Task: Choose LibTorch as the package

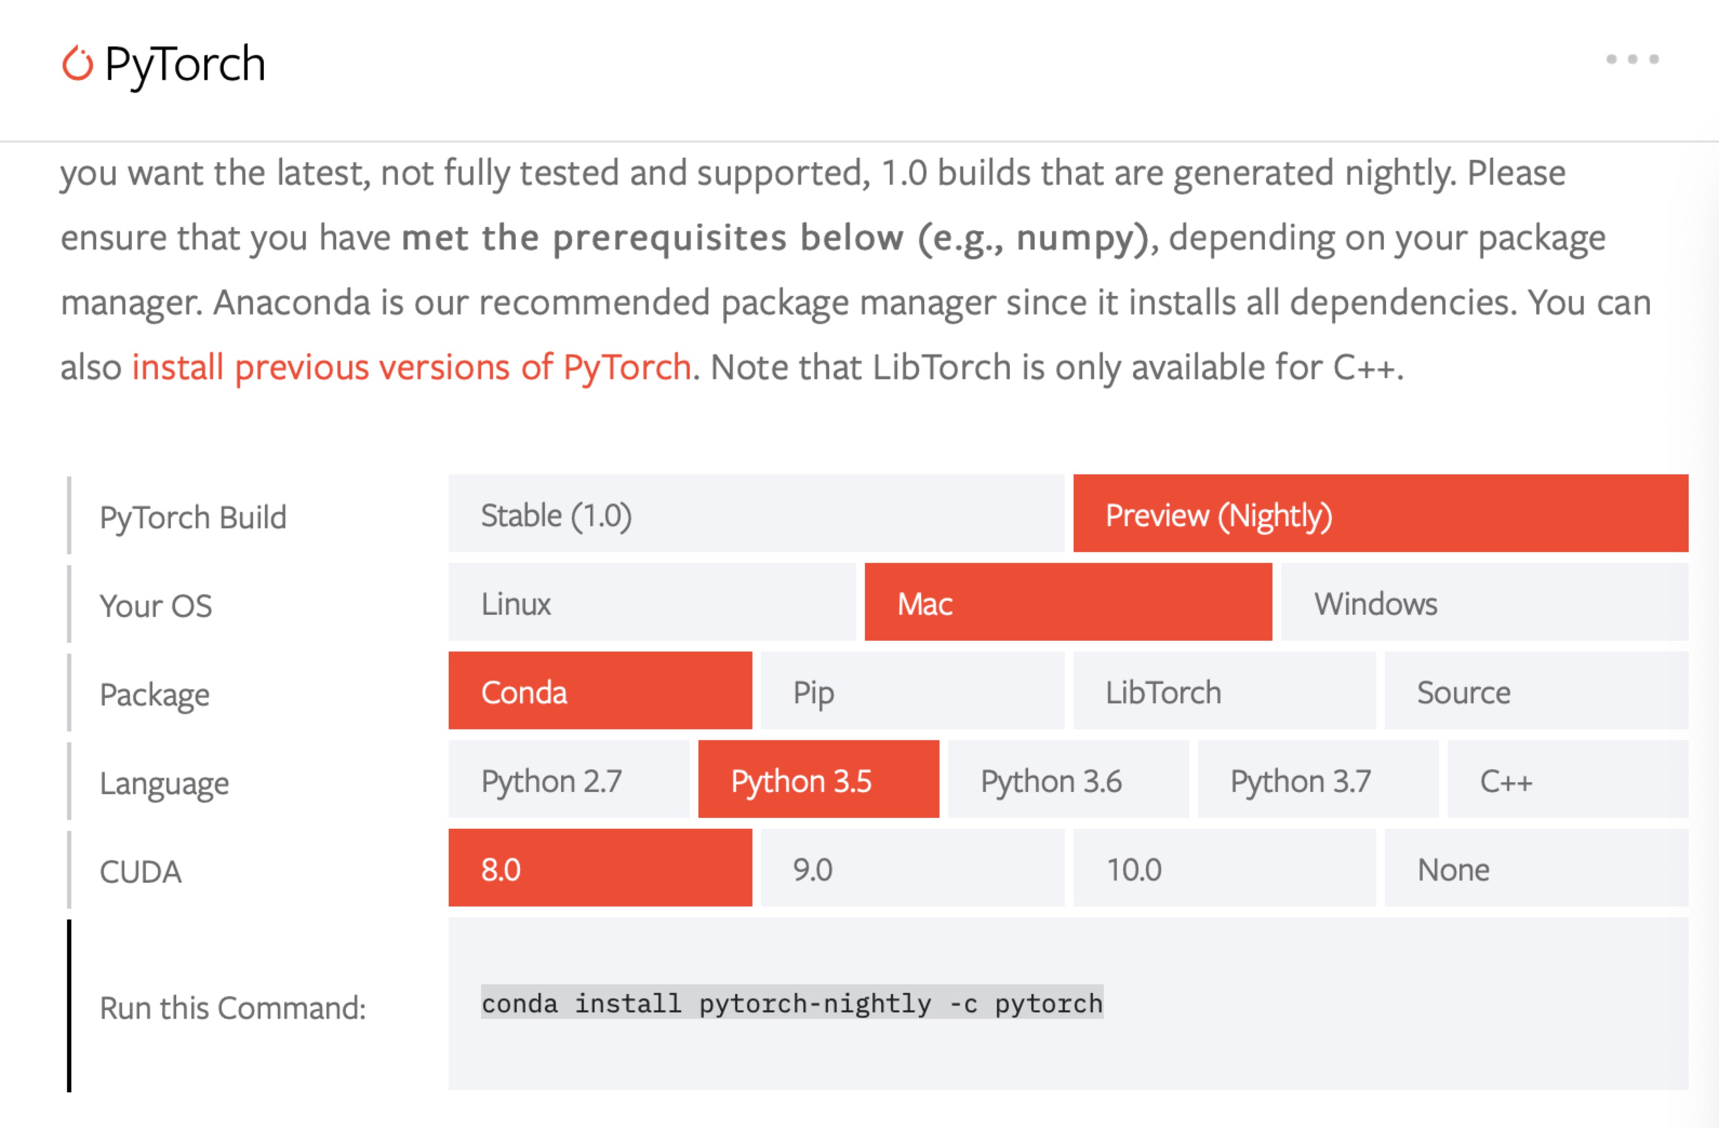Action: coord(1221,692)
